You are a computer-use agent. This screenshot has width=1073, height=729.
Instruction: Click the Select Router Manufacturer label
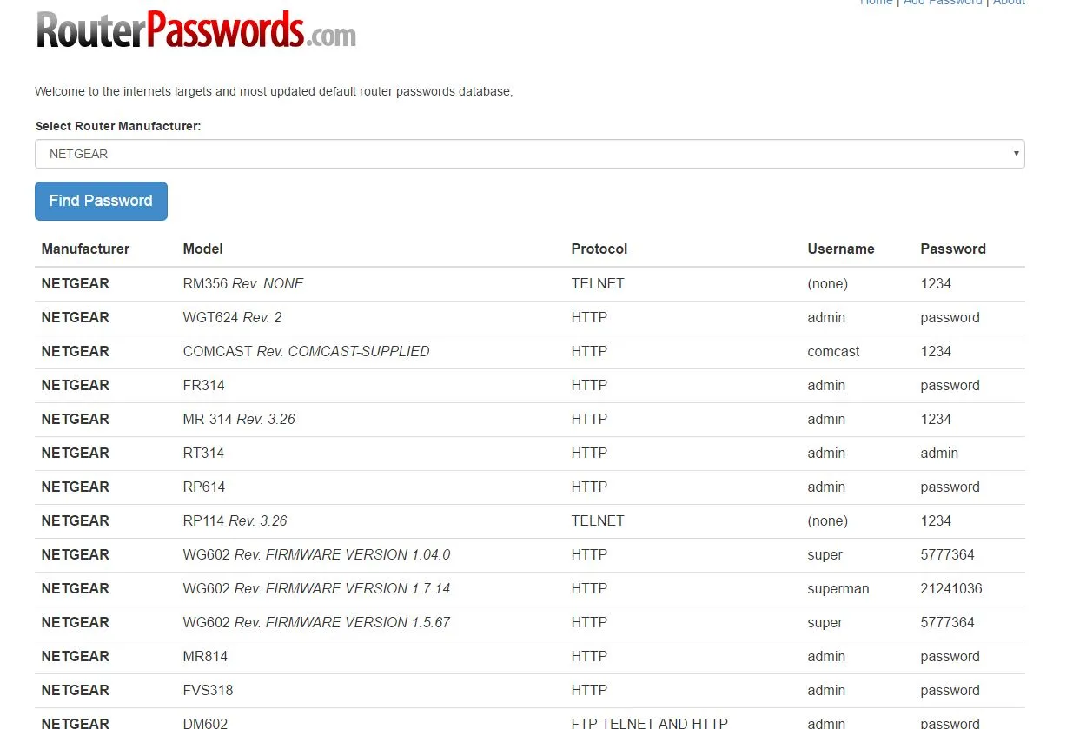(118, 126)
